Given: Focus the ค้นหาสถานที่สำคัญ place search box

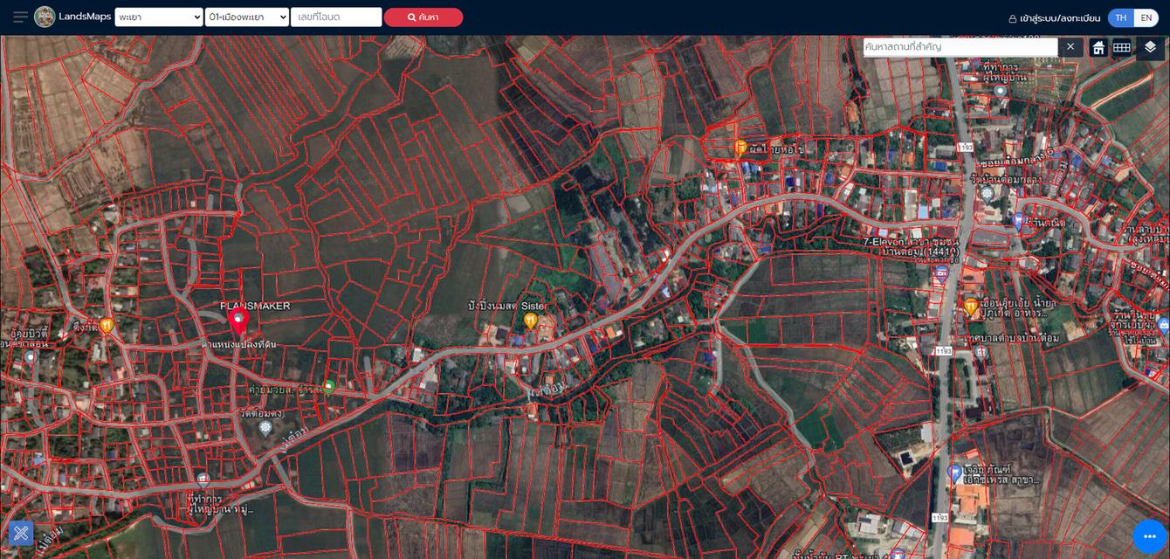Looking at the screenshot, I should 960,47.
